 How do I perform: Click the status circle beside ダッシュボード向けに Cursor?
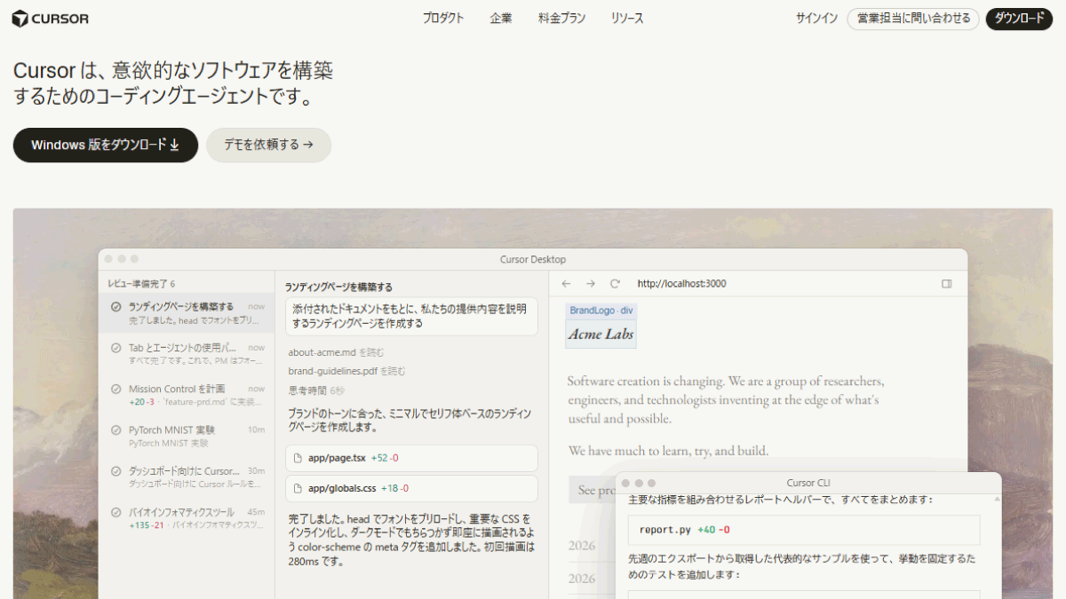[x=115, y=471]
